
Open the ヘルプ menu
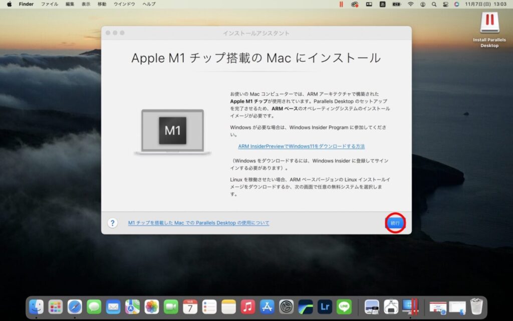pyautogui.click(x=149, y=4)
